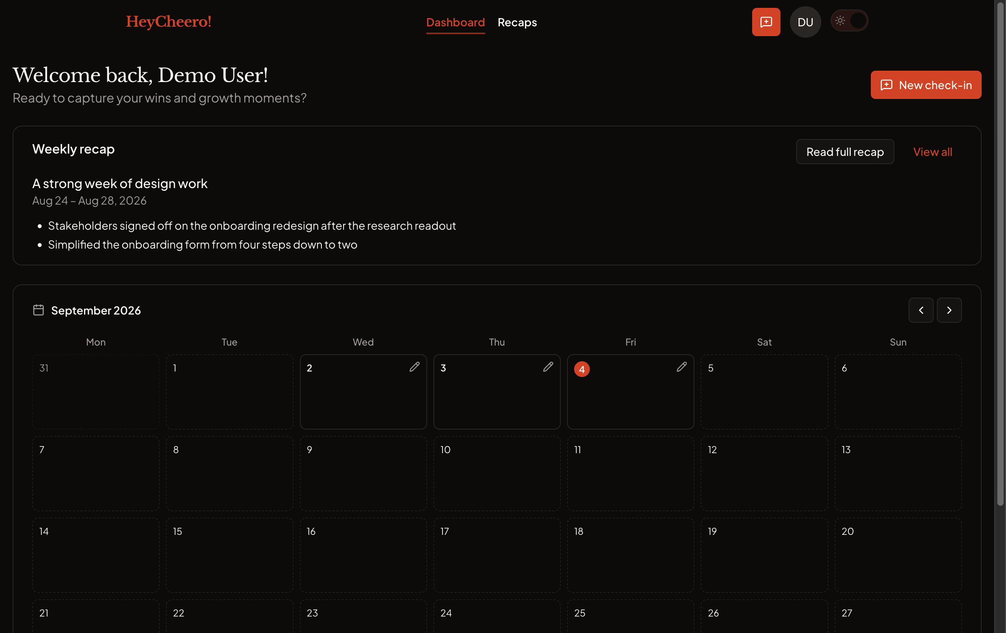1006x633 pixels.
Task: Select September 11 in the calendar
Action: [630, 474]
